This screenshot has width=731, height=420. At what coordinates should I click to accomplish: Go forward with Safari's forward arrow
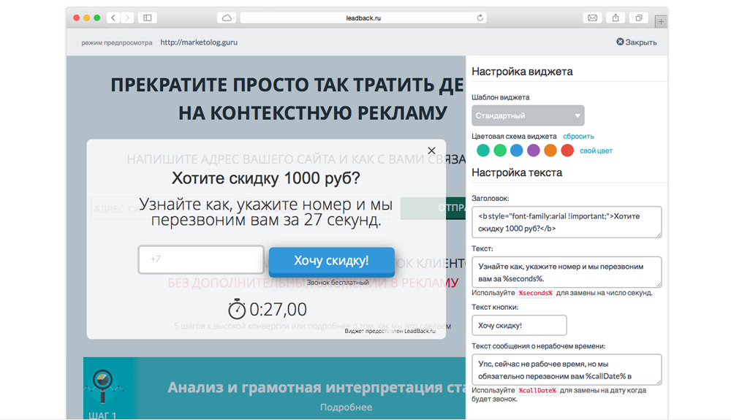click(127, 18)
